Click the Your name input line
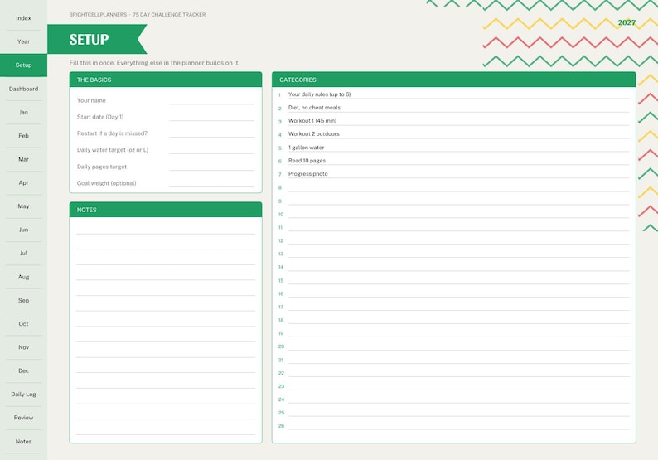This screenshot has width=658, height=460. click(211, 100)
